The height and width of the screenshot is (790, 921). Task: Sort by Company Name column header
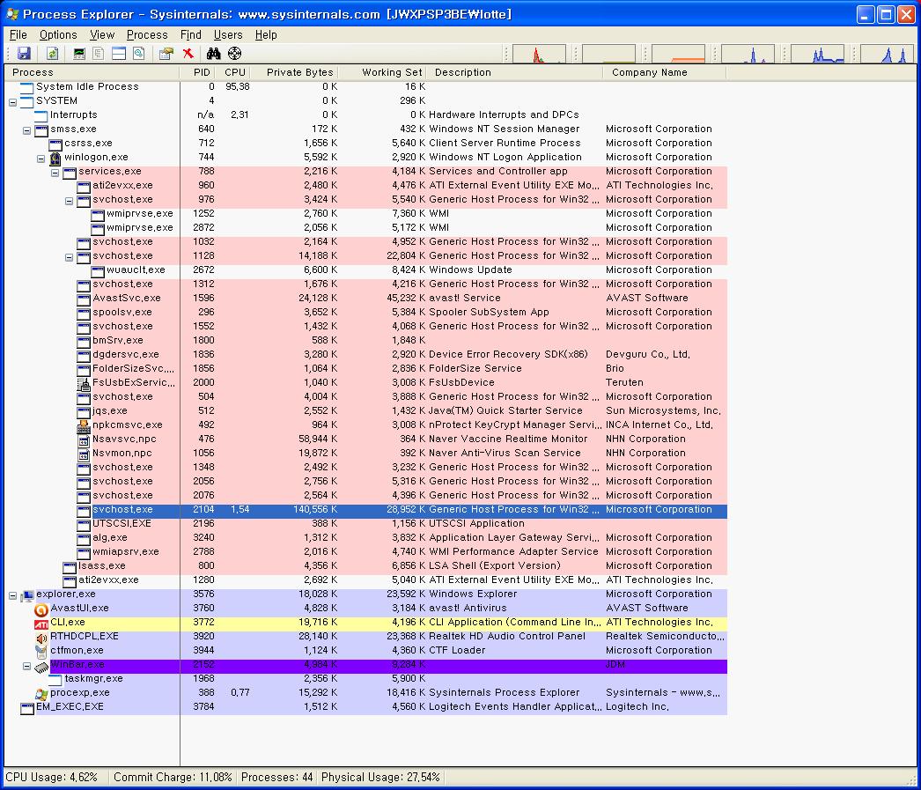664,72
